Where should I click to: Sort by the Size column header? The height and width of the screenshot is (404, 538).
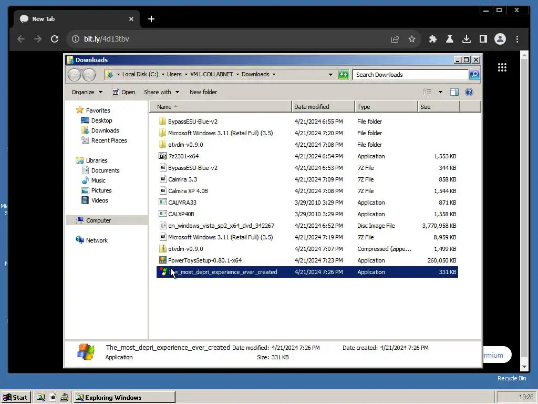pos(439,106)
